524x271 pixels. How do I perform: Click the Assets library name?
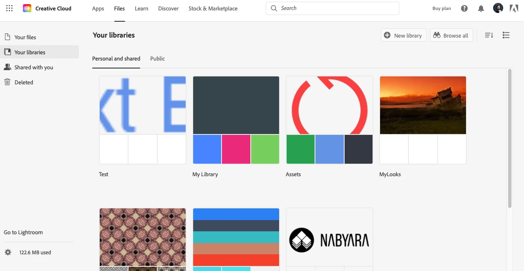[293, 175]
